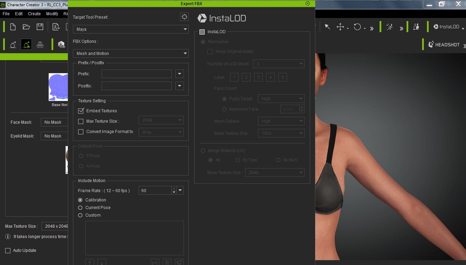Screen dimensions: 466x265
Task: Close the Export FBX dialog
Action: pyautogui.click(x=308, y=3)
